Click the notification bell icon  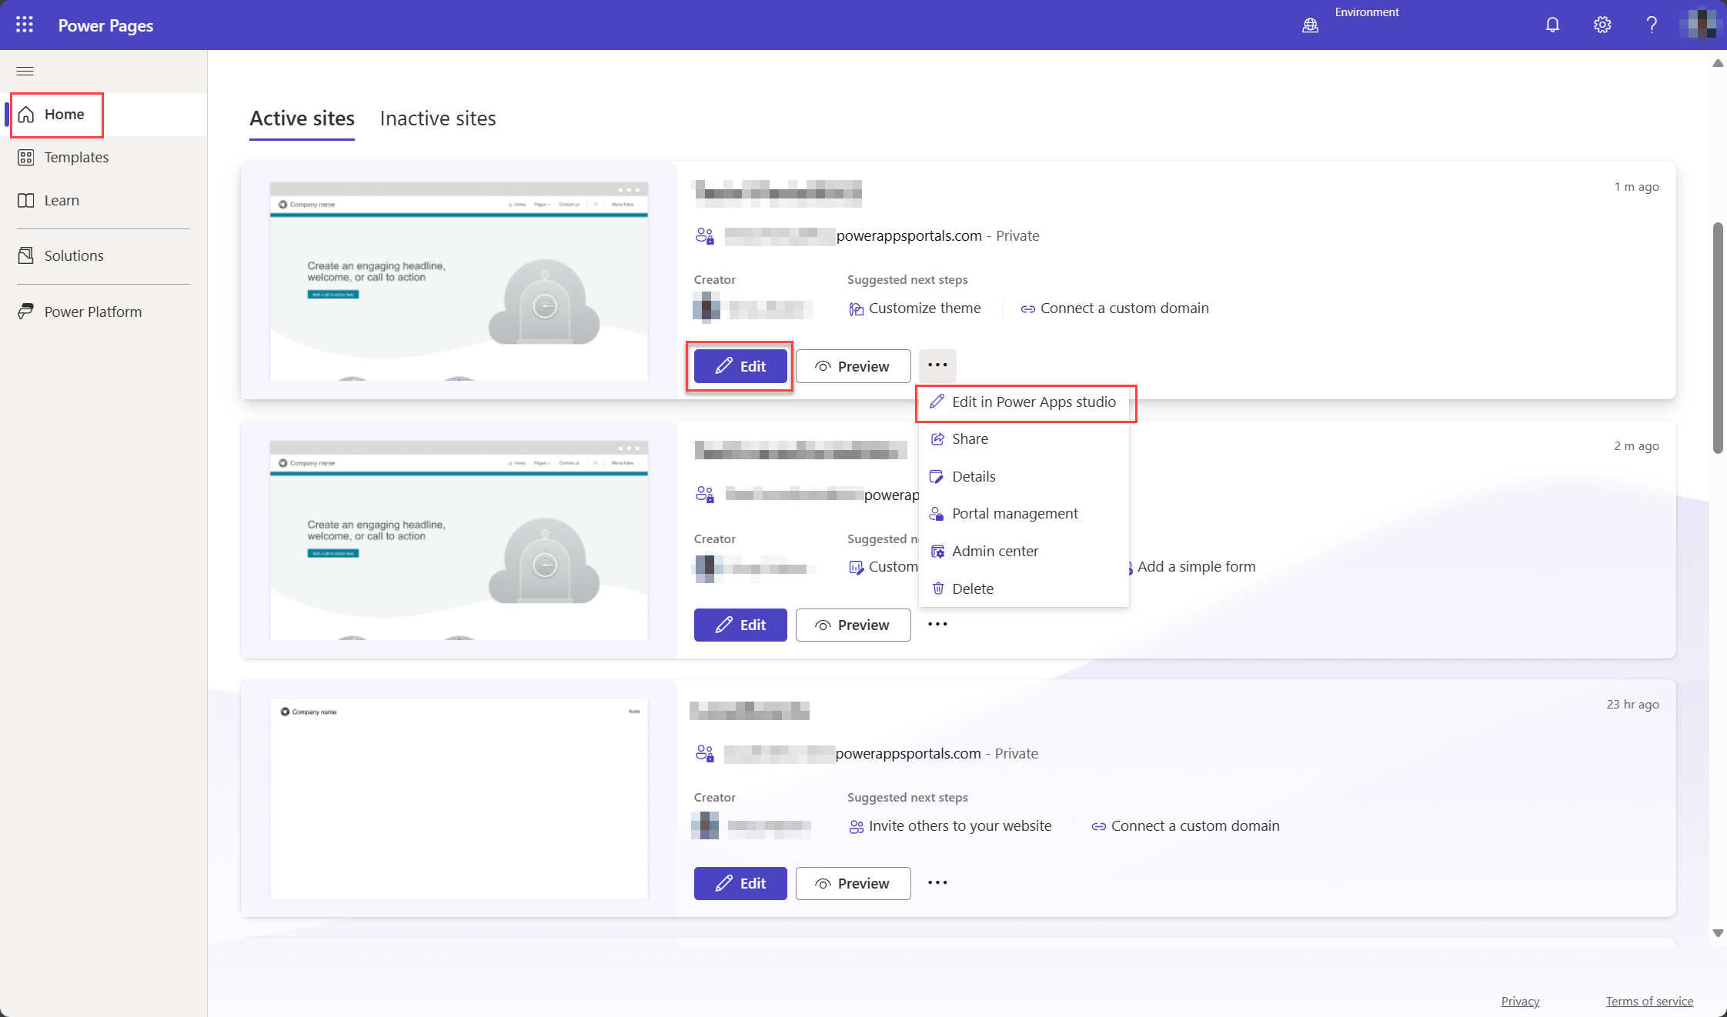click(1552, 24)
